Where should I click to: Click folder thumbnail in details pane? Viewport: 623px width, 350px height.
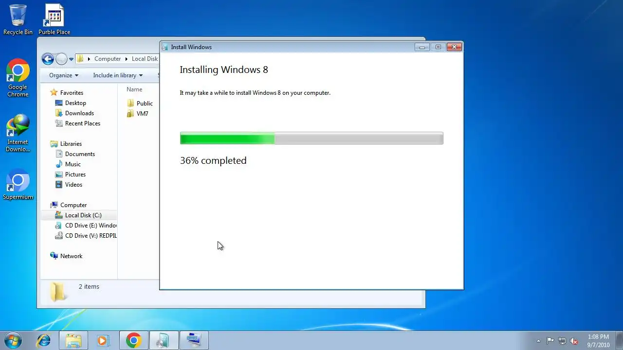click(58, 292)
